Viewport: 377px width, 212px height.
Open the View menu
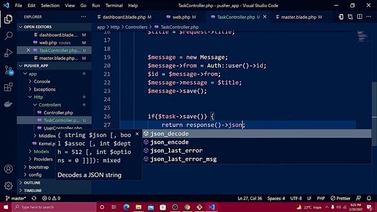click(x=70, y=5)
